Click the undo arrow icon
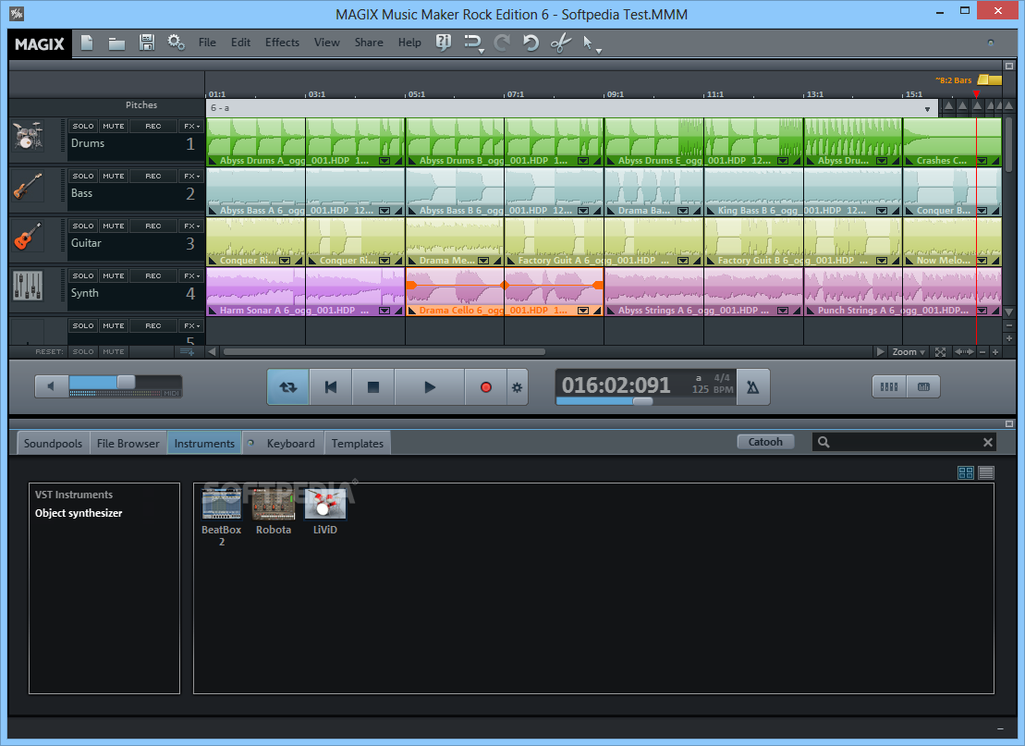 coord(531,43)
